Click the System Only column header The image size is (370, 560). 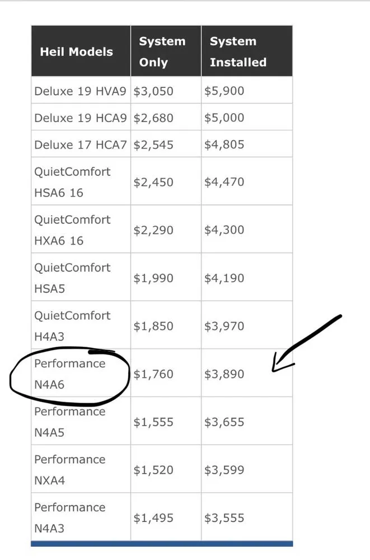[x=162, y=52]
